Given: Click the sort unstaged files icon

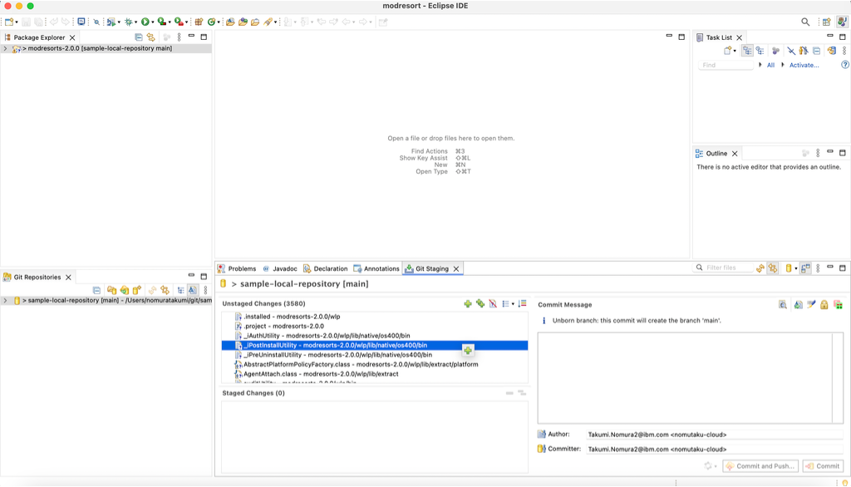Looking at the screenshot, I should [x=522, y=303].
